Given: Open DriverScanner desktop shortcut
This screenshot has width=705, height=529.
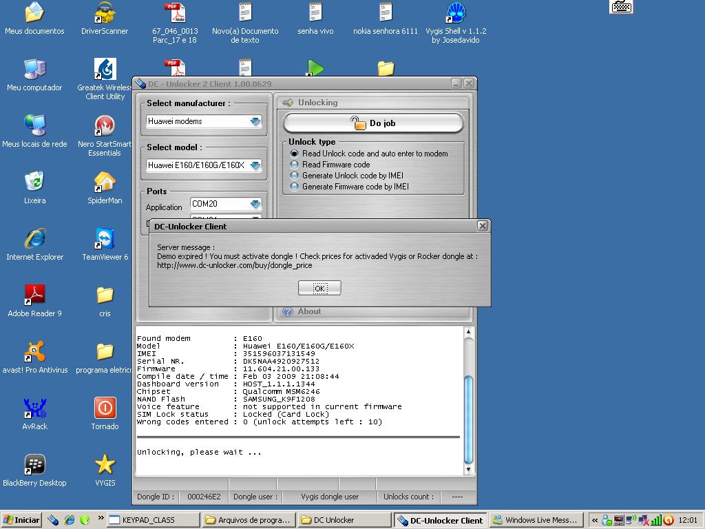Looking at the screenshot, I should 105,14.
